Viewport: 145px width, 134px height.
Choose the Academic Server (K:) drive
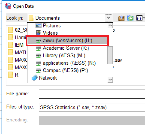click(x=66, y=48)
